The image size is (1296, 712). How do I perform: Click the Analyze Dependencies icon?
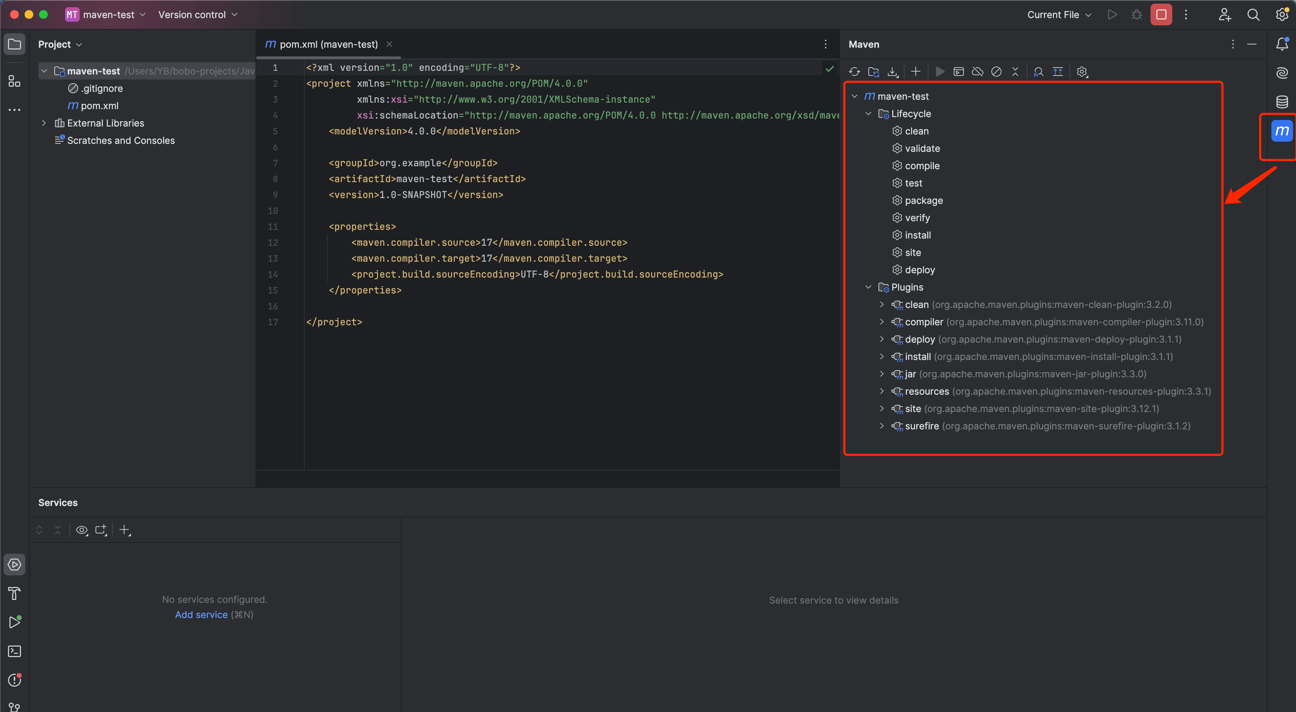pos(1038,72)
